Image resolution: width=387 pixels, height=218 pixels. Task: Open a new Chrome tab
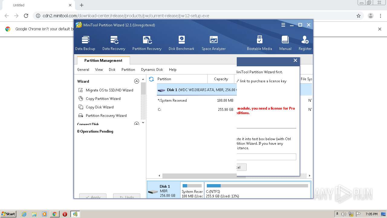[x=82, y=5]
